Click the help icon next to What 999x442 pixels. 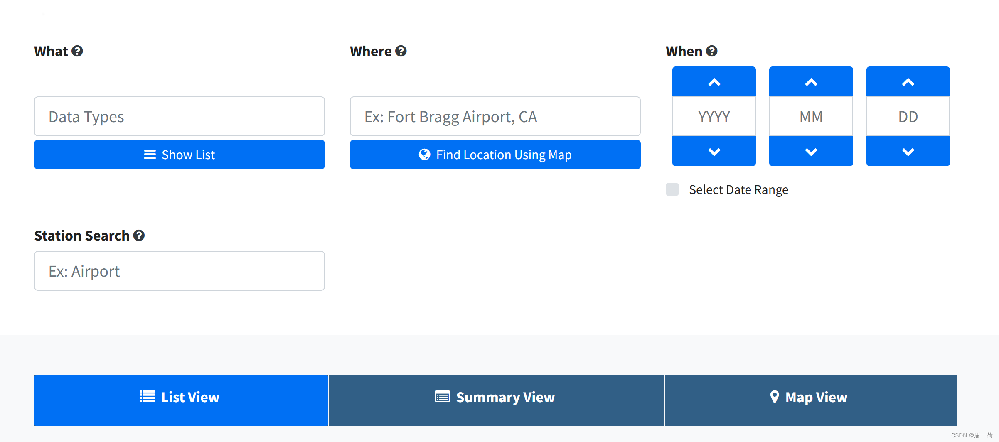[x=77, y=51]
